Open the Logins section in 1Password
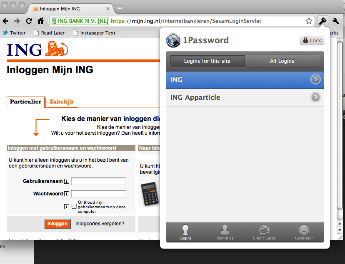Viewport: 345px width, 264px height. click(x=185, y=232)
